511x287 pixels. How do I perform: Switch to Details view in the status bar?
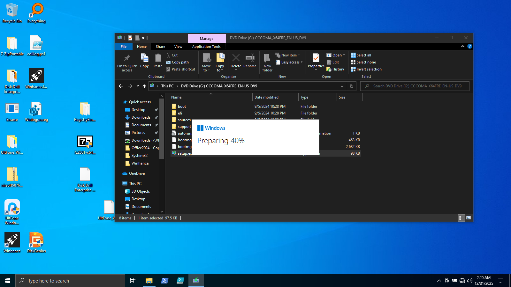(x=461, y=218)
